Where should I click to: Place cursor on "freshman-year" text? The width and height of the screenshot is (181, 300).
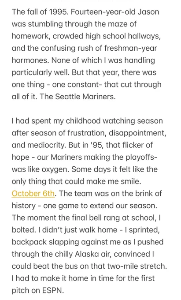131,48
